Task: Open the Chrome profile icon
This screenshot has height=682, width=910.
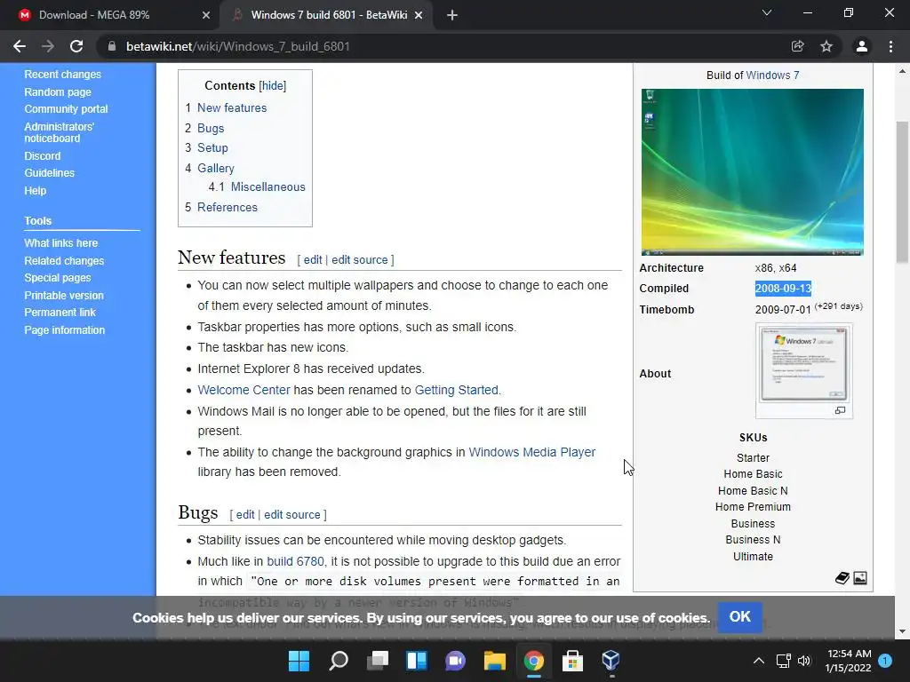Action: (x=862, y=46)
